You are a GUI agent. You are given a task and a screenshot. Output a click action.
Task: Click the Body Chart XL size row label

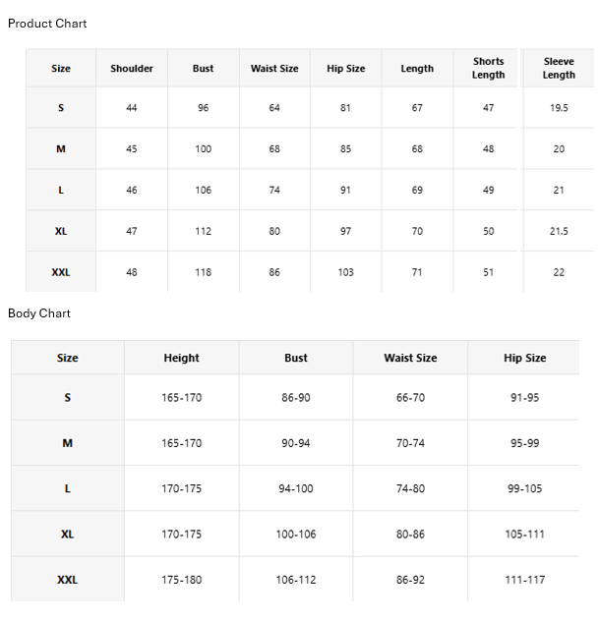tap(68, 535)
